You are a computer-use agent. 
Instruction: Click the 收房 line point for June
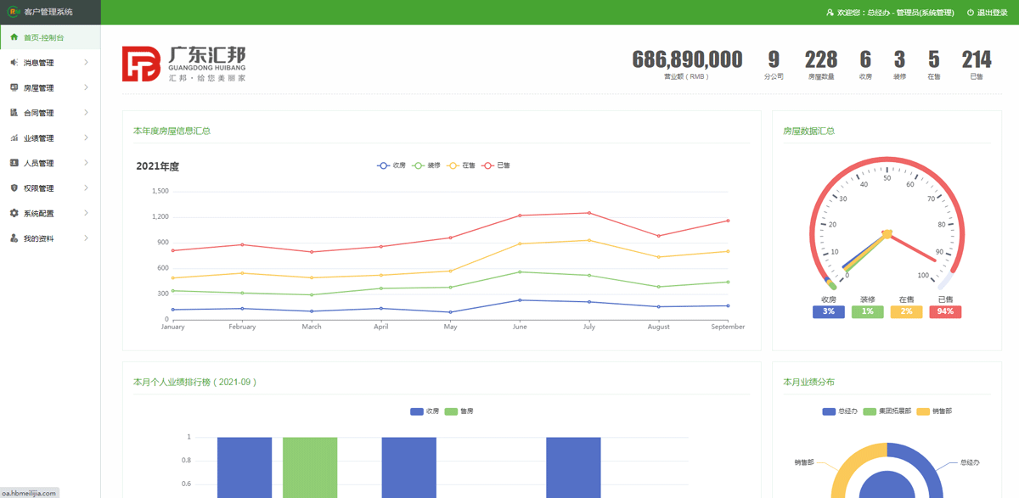(x=520, y=299)
